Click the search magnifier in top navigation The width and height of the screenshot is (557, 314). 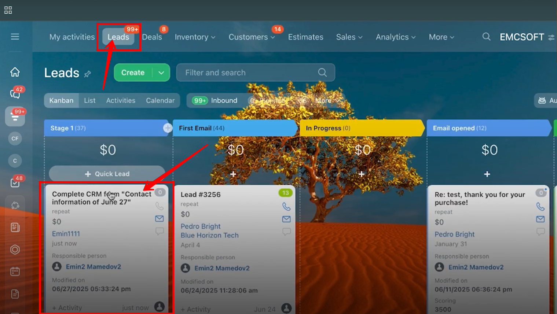tap(486, 37)
